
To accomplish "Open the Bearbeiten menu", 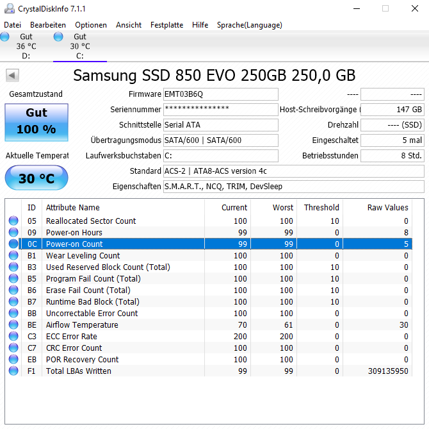I will tap(48, 25).
